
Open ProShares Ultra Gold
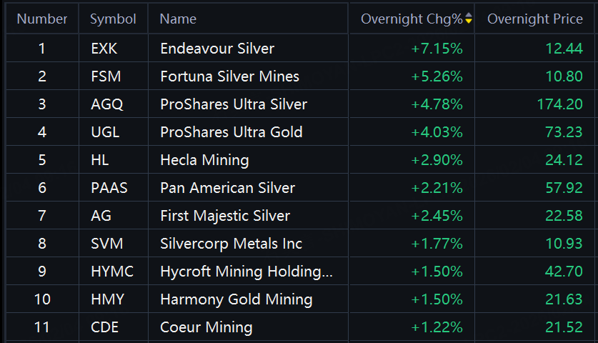(231, 132)
